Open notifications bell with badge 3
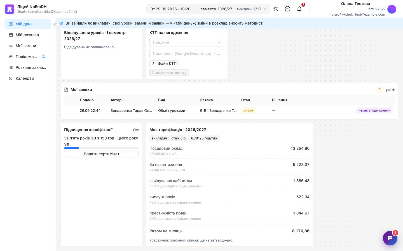This screenshot has width=403, height=251. pyautogui.click(x=299, y=9)
